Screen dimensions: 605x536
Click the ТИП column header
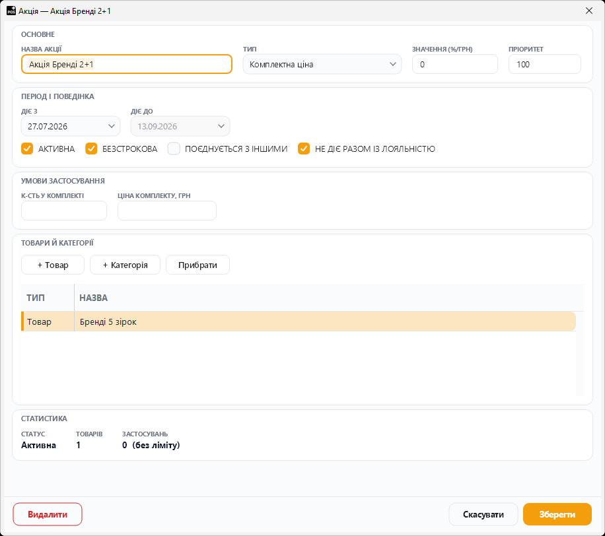[x=48, y=298]
